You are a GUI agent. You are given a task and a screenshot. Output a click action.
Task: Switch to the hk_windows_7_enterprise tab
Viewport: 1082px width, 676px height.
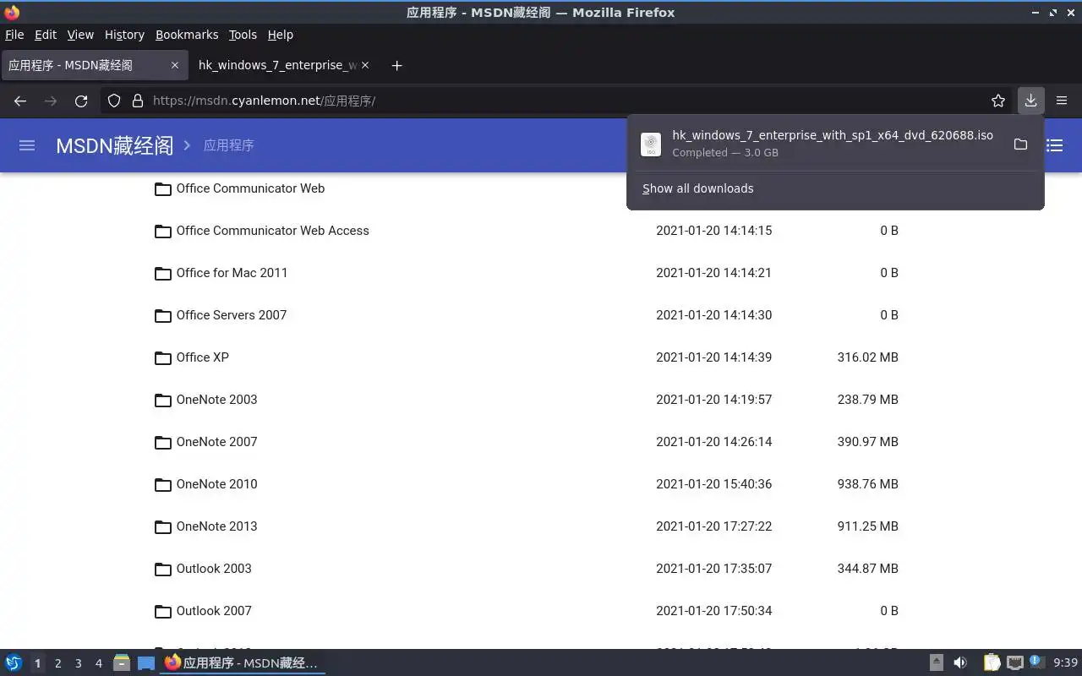(283, 65)
